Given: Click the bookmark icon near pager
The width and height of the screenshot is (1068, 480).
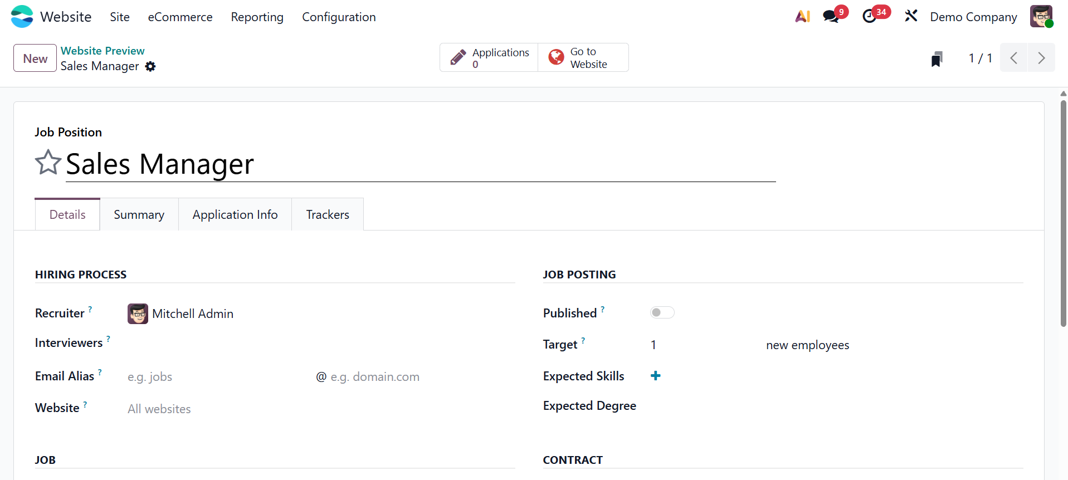Looking at the screenshot, I should (x=937, y=58).
